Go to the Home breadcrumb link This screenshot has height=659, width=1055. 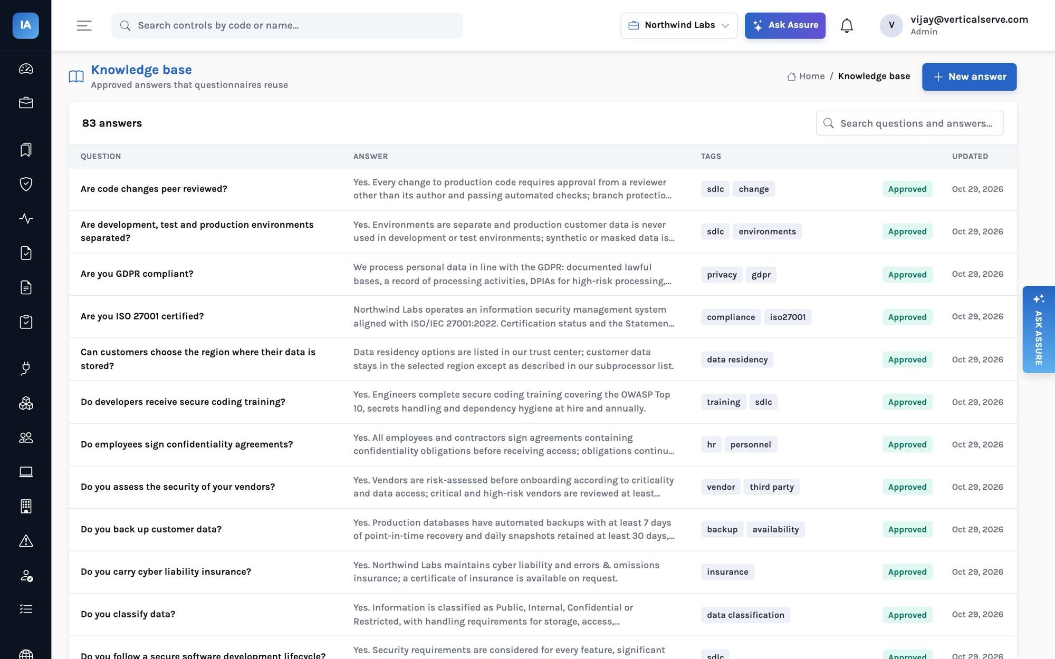point(805,76)
